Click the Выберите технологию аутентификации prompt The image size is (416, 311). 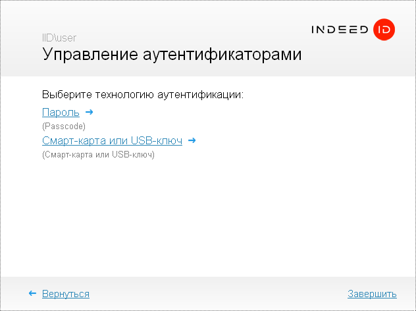click(x=143, y=95)
